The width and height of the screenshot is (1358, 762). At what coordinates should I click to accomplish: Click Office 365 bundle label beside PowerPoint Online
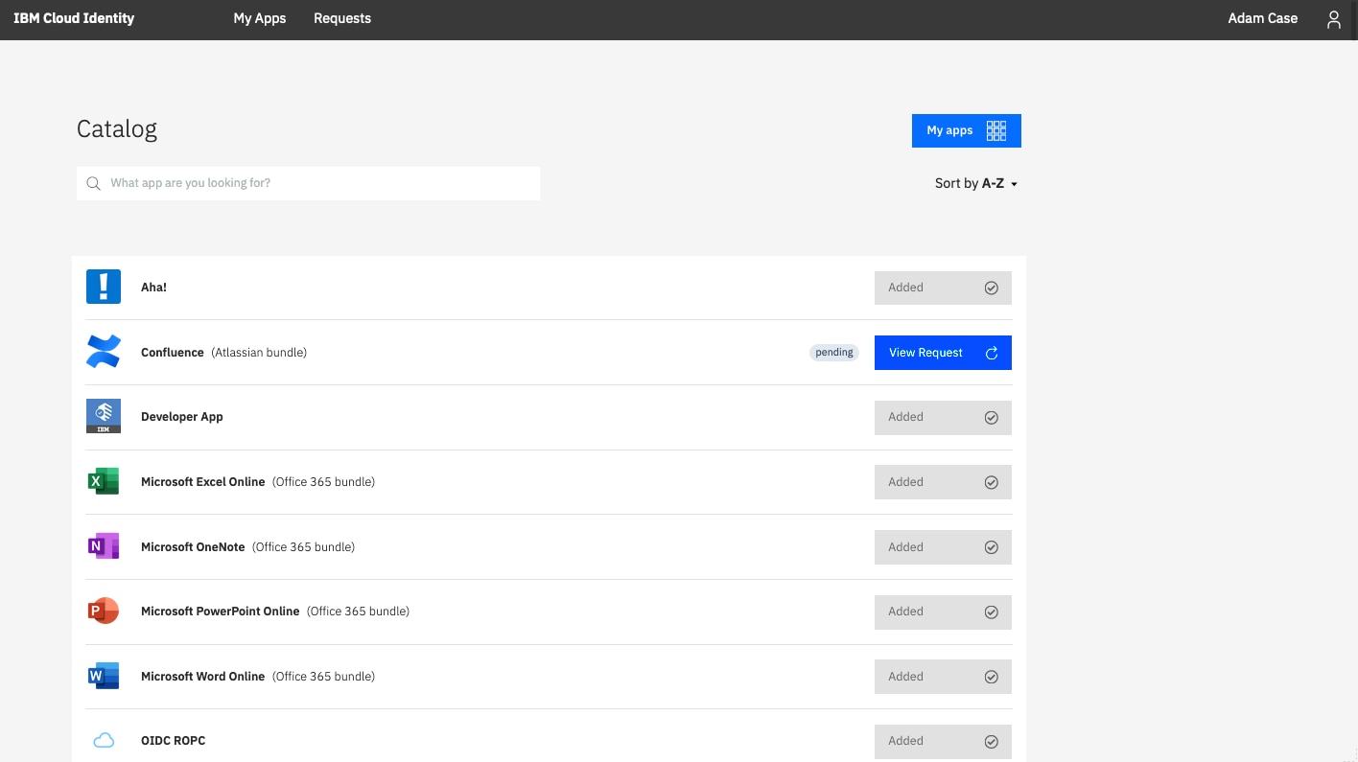pyautogui.click(x=358, y=612)
